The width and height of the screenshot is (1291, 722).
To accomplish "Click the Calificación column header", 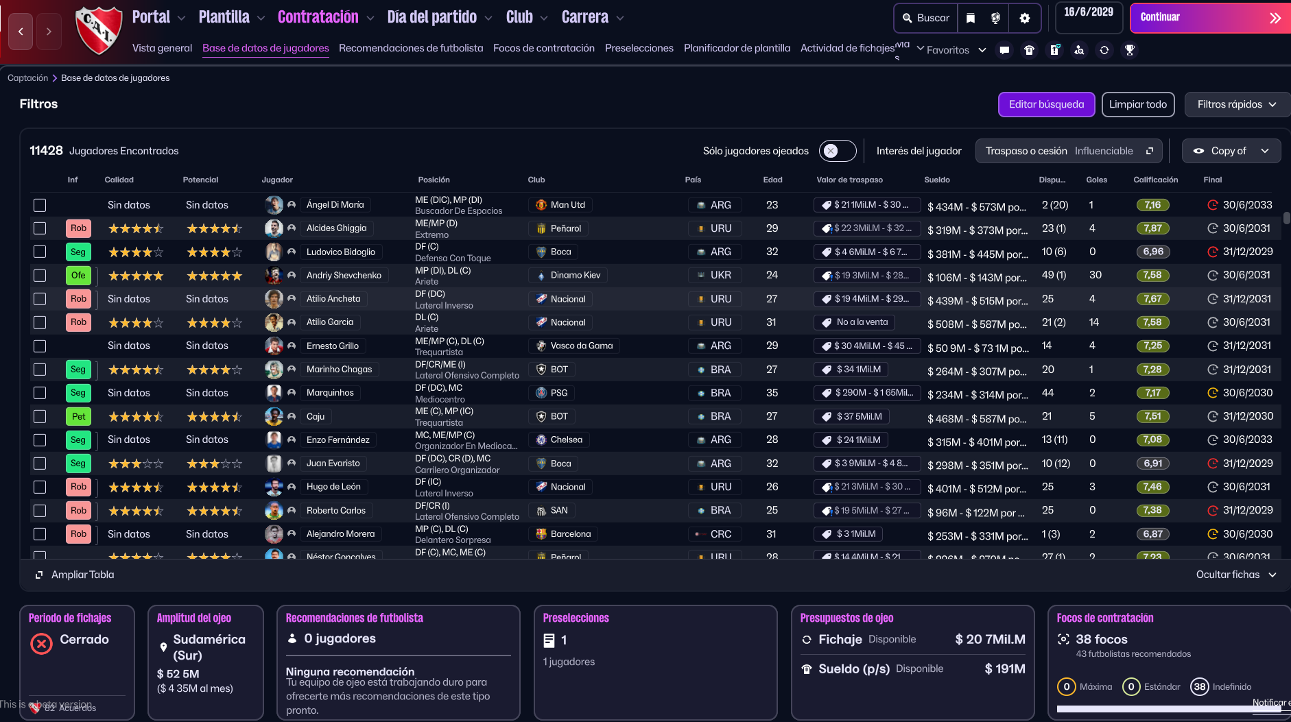I will 1155,180.
